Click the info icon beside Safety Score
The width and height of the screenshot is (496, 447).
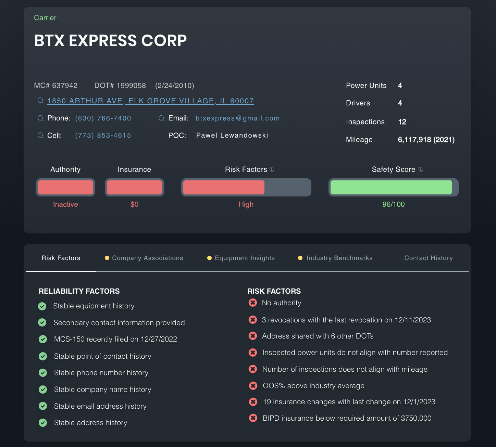[x=421, y=169]
